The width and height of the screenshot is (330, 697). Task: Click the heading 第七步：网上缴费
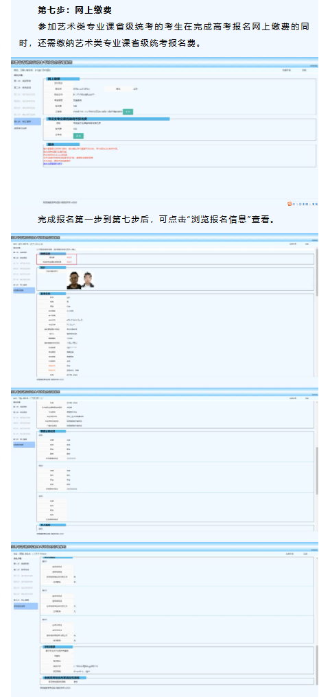click(75, 9)
